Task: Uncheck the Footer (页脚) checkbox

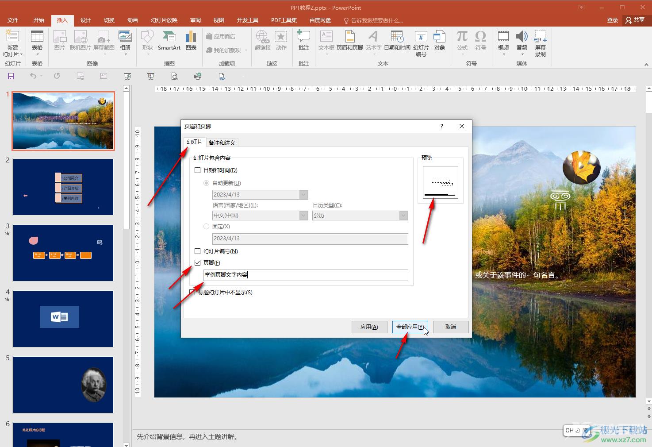Action: click(198, 262)
